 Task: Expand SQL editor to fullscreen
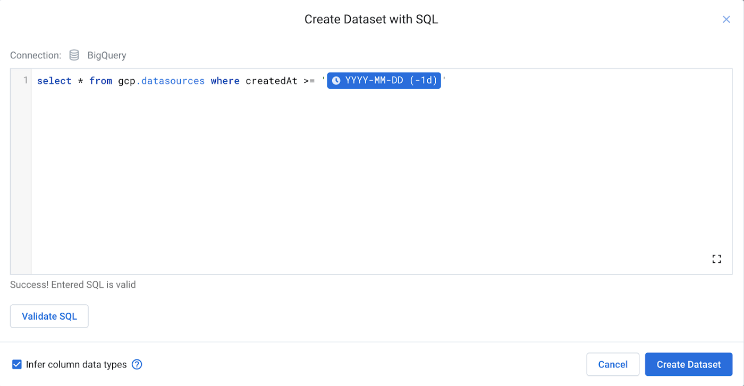point(716,259)
